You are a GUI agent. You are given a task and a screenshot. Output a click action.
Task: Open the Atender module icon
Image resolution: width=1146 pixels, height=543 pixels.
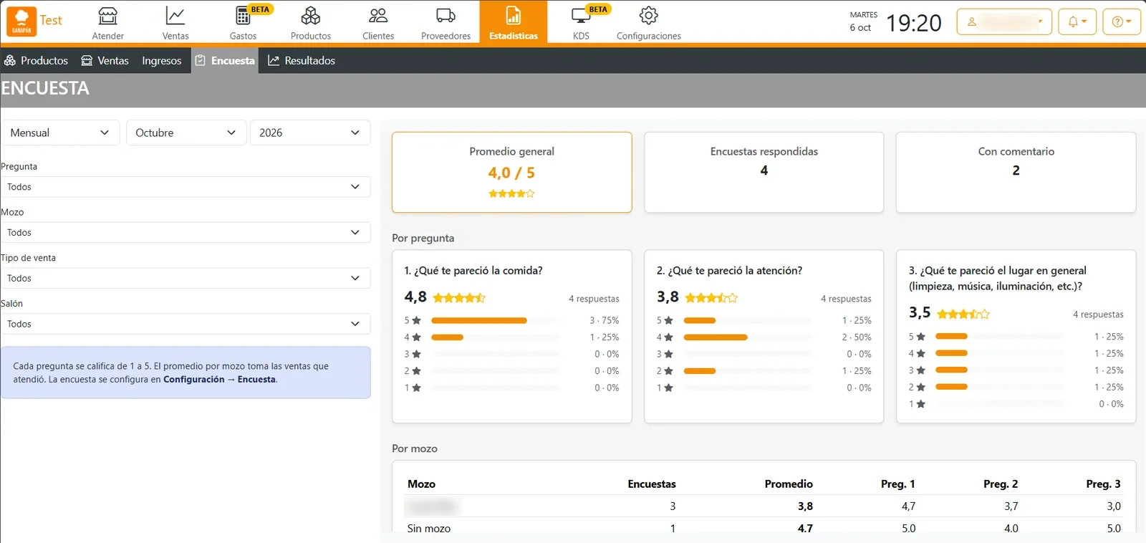(107, 16)
